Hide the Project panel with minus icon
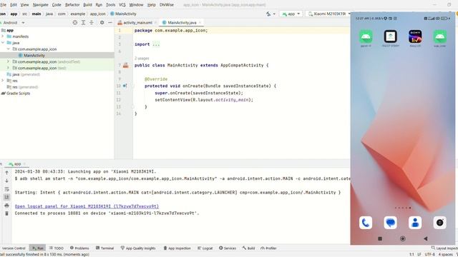458x257 pixels. click(x=110, y=22)
